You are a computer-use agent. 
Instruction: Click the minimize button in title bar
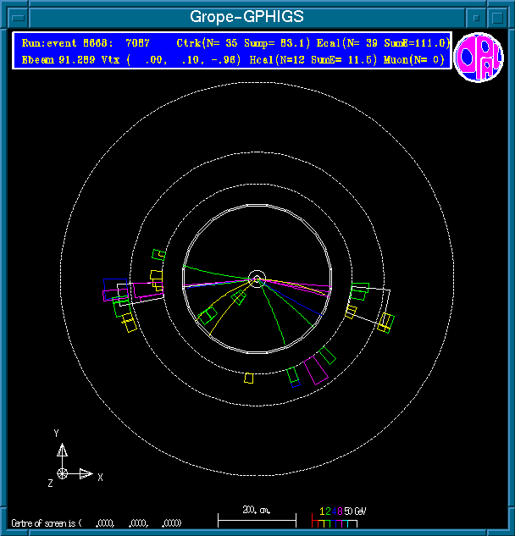(x=478, y=16)
